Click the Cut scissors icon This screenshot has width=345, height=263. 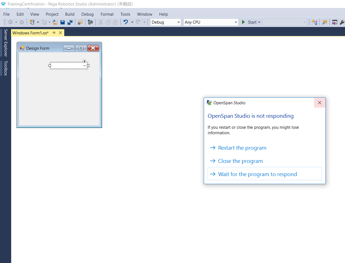(x=101, y=22)
